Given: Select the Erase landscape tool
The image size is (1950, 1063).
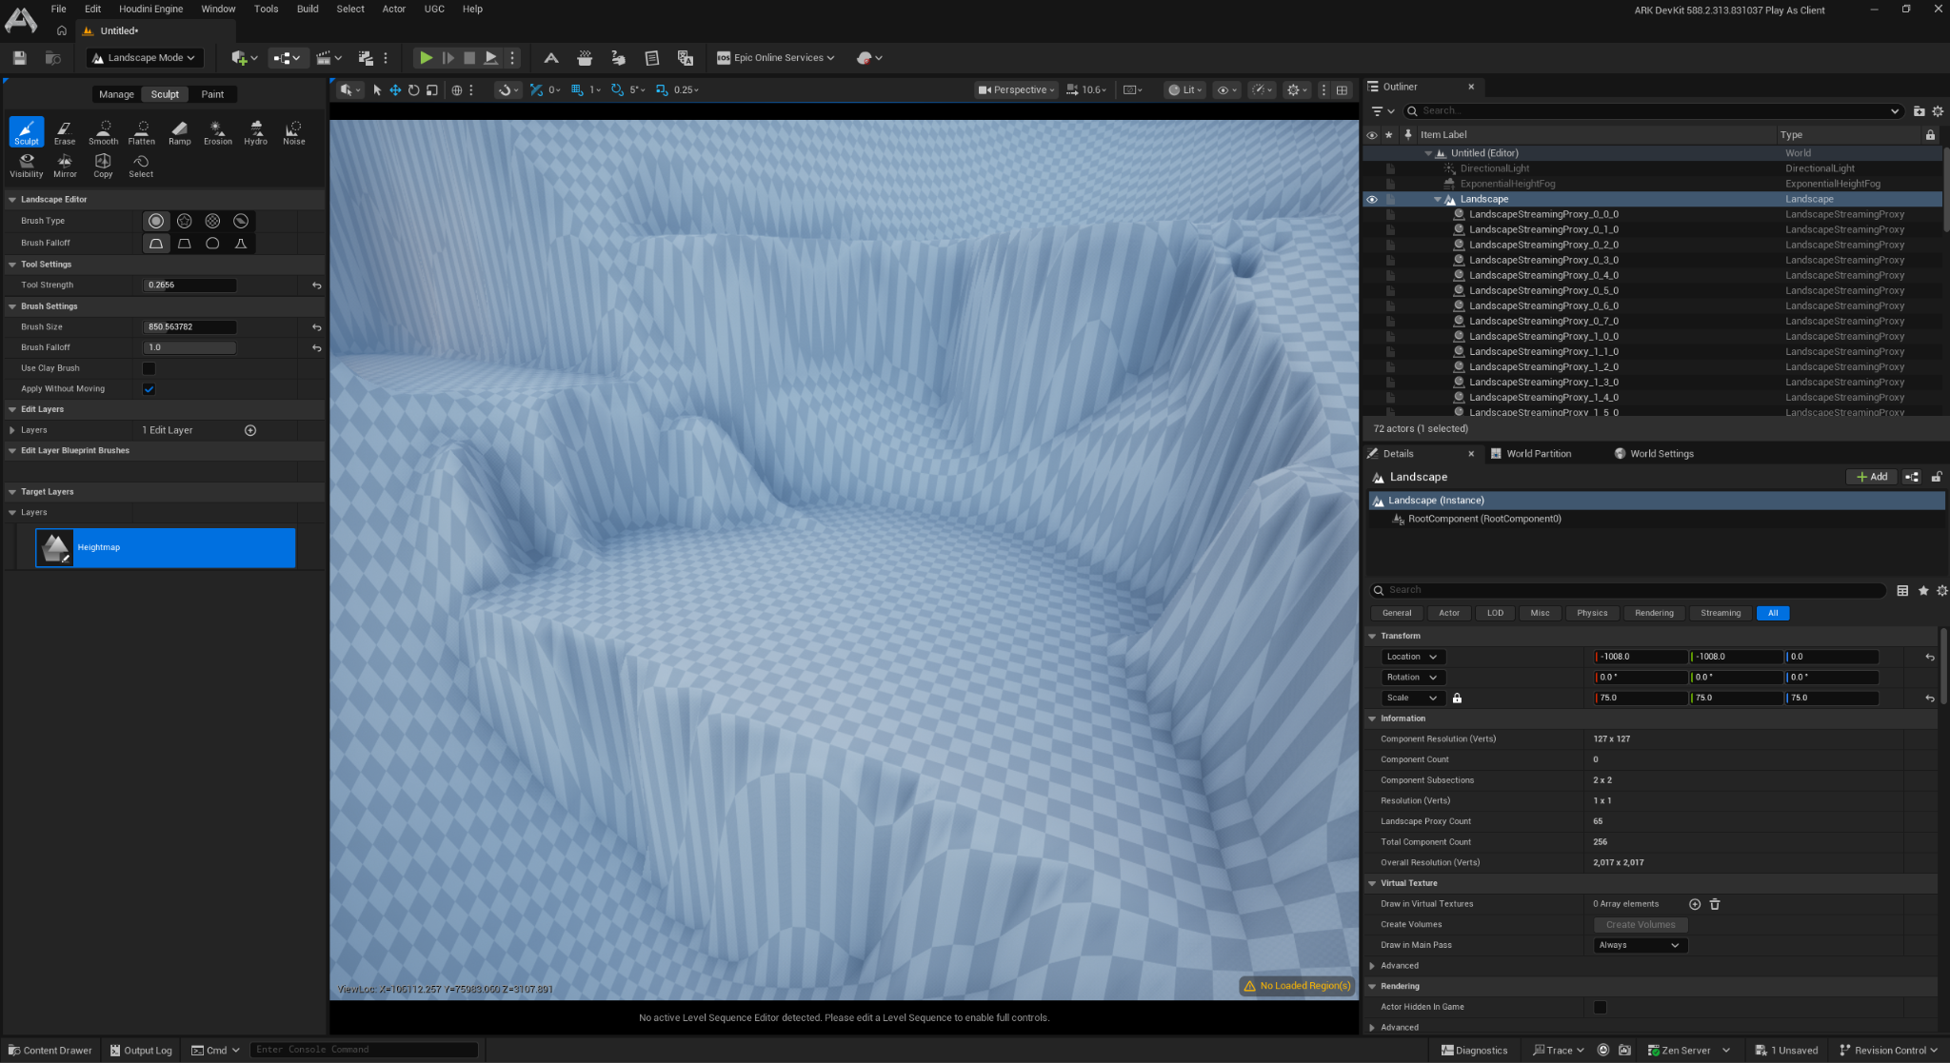Looking at the screenshot, I should [x=65, y=131].
